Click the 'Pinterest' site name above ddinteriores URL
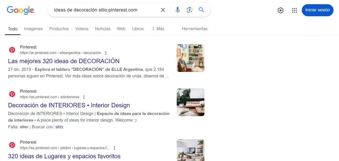The height and width of the screenshot is (161, 339). point(28,91)
